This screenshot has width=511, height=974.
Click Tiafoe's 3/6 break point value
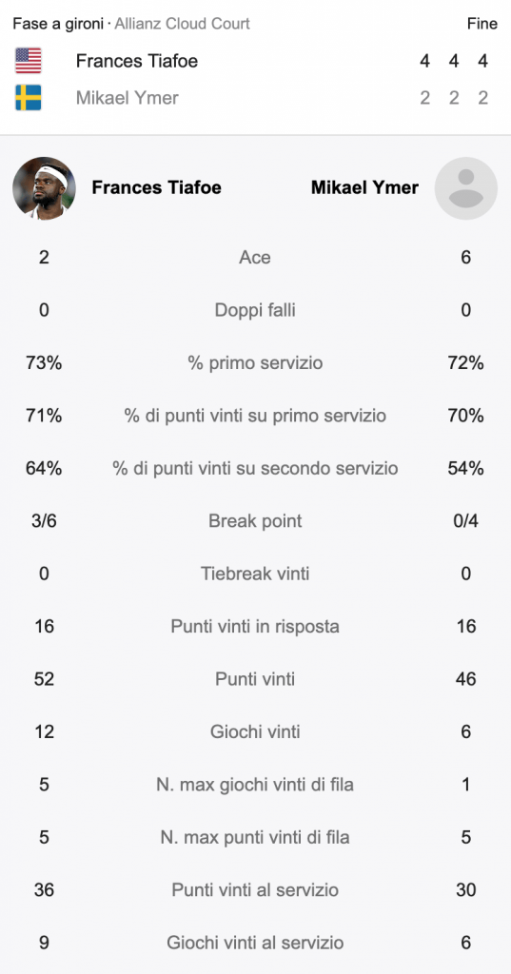[x=44, y=520]
